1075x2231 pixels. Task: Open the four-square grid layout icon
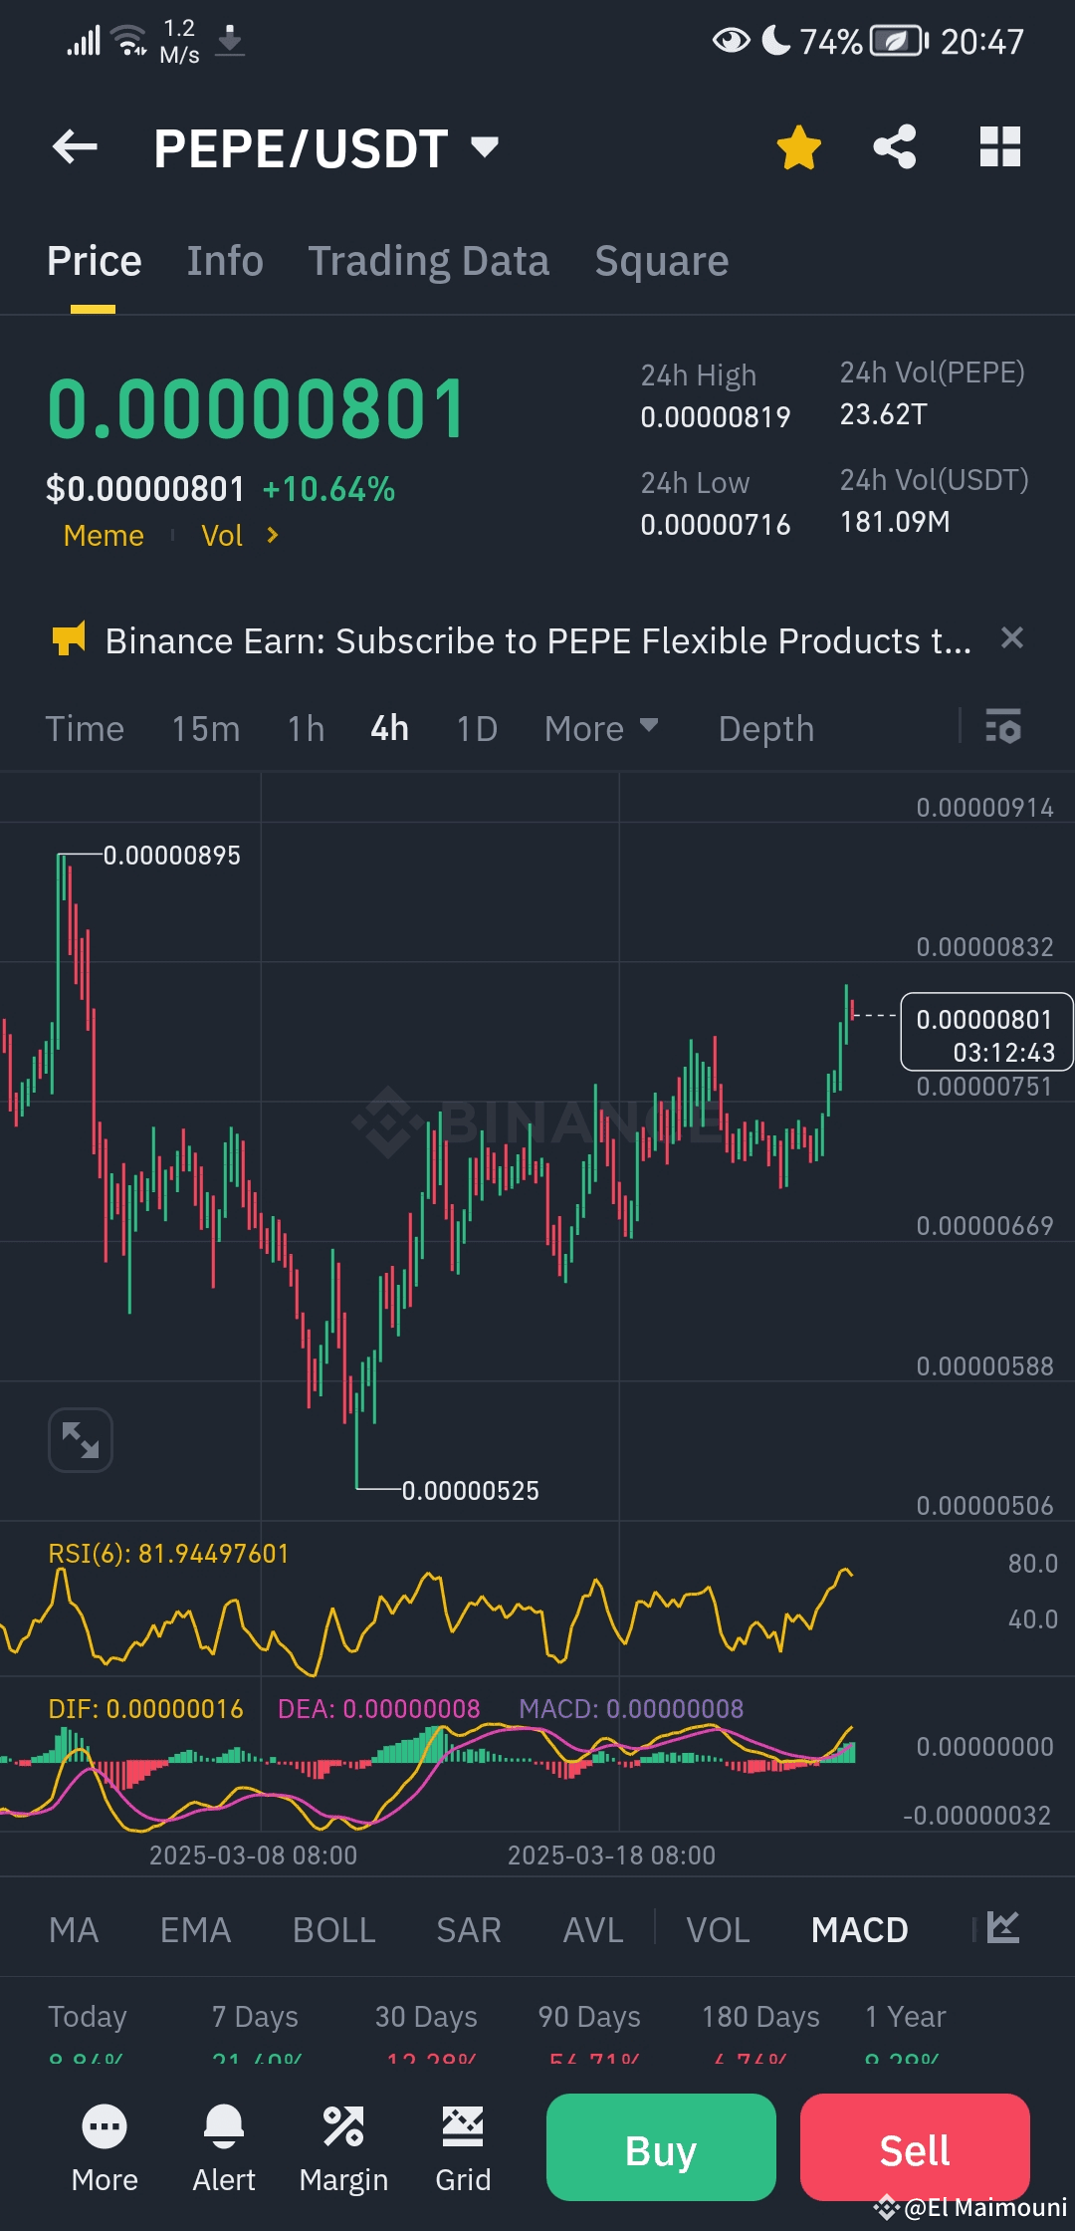(999, 147)
